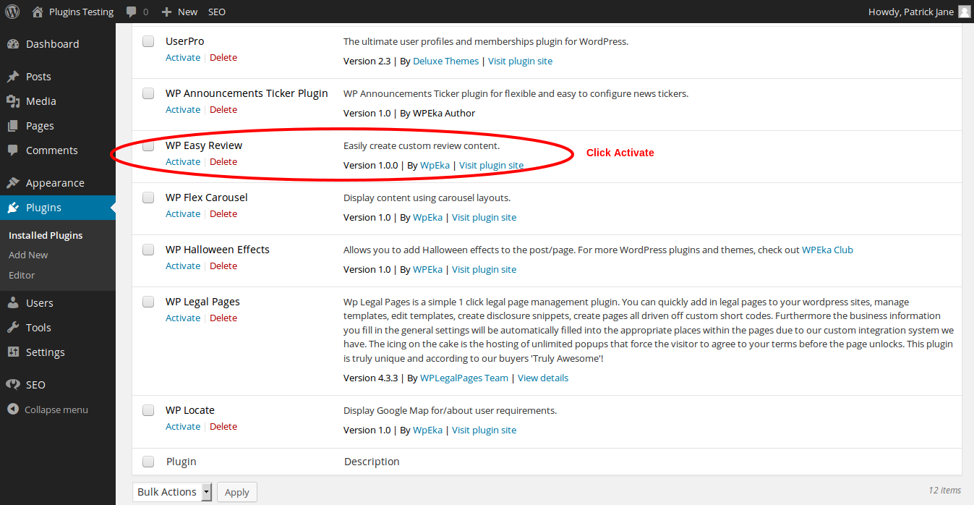Select the WP Locate checkbox
974x505 pixels.
coord(148,410)
